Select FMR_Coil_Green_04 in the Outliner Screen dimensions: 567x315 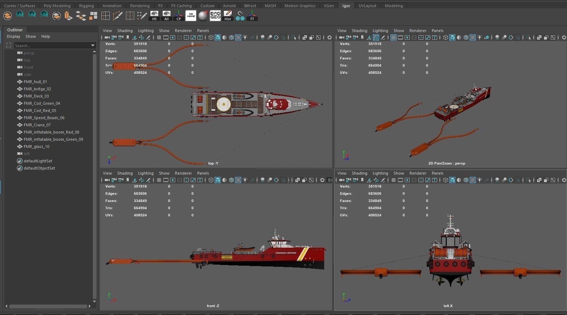pyautogui.click(x=42, y=103)
